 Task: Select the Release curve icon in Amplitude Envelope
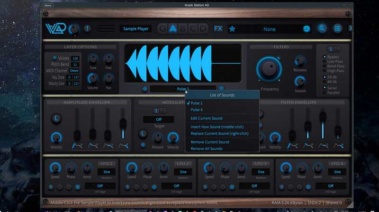[x=123, y=146]
